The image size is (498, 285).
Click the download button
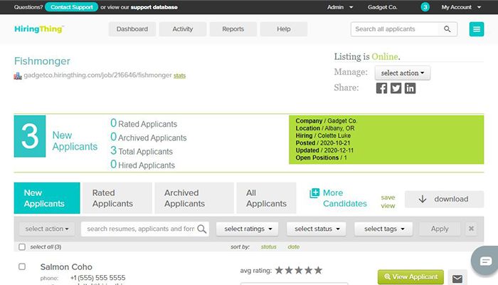pyautogui.click(x=444, y=199)
